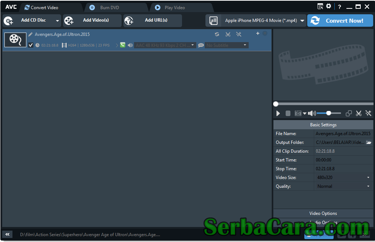The width and height of the screenshot is (375, 242).
Task: Open the help question mark
Action: (x=339, y=7)
